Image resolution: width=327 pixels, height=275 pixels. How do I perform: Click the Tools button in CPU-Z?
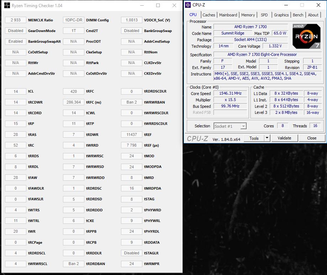(x=254, y=138)
